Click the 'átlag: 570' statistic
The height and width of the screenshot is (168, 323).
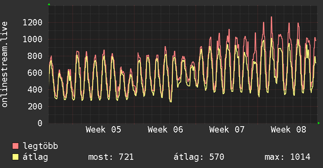tap(199, 157)
